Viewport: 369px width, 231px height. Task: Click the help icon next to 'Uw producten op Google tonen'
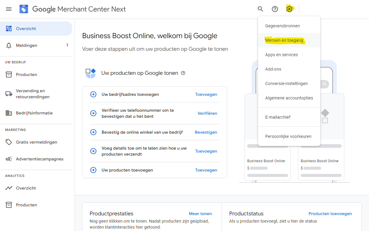(183, 73)
